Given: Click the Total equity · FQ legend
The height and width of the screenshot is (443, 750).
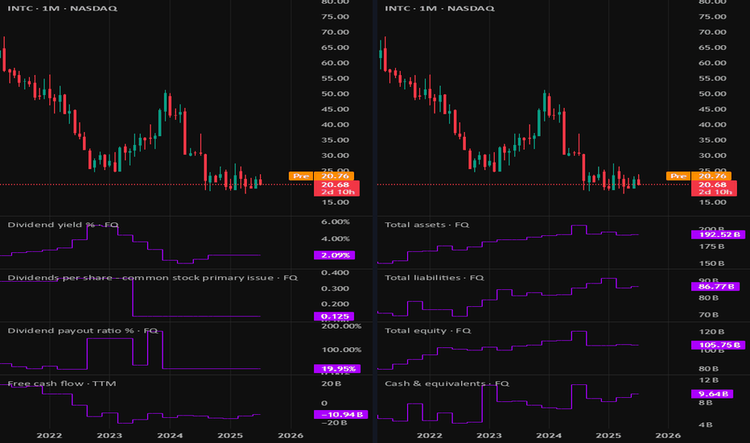Looking at the screenshot, I should [428, 330].
